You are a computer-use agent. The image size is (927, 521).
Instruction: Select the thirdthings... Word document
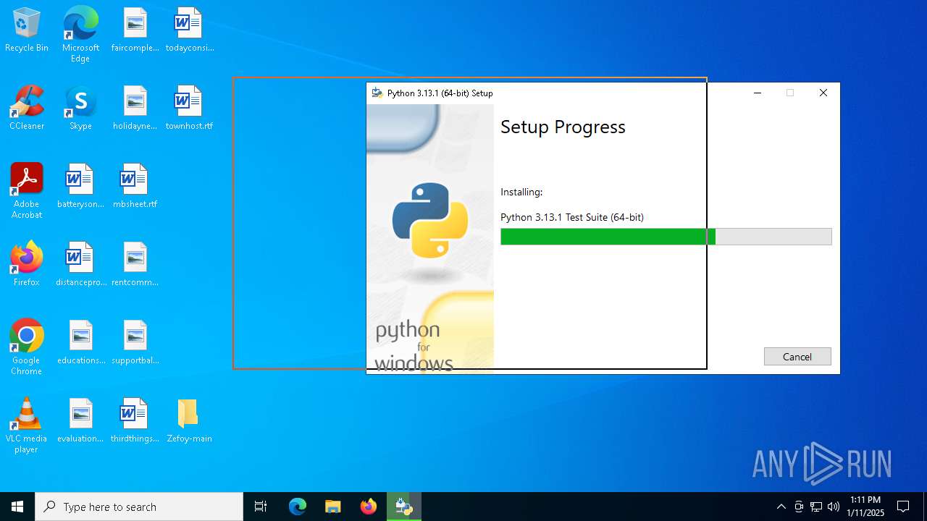click(x=135, y=421)
